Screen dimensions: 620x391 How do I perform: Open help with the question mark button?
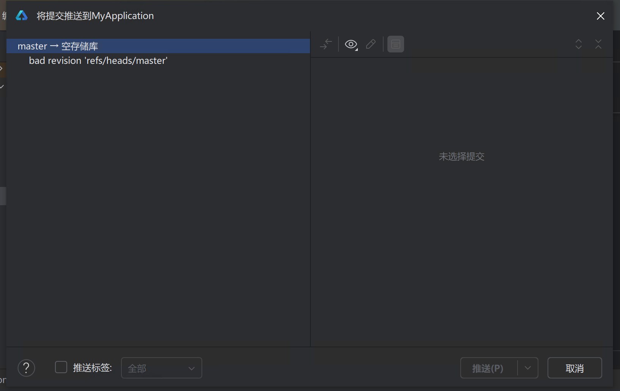pos(26,368)
